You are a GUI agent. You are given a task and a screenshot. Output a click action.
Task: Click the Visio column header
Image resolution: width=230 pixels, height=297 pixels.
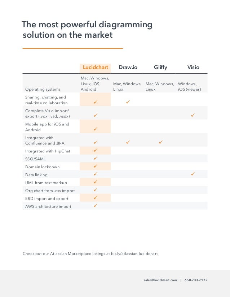[x=193, y=67]
